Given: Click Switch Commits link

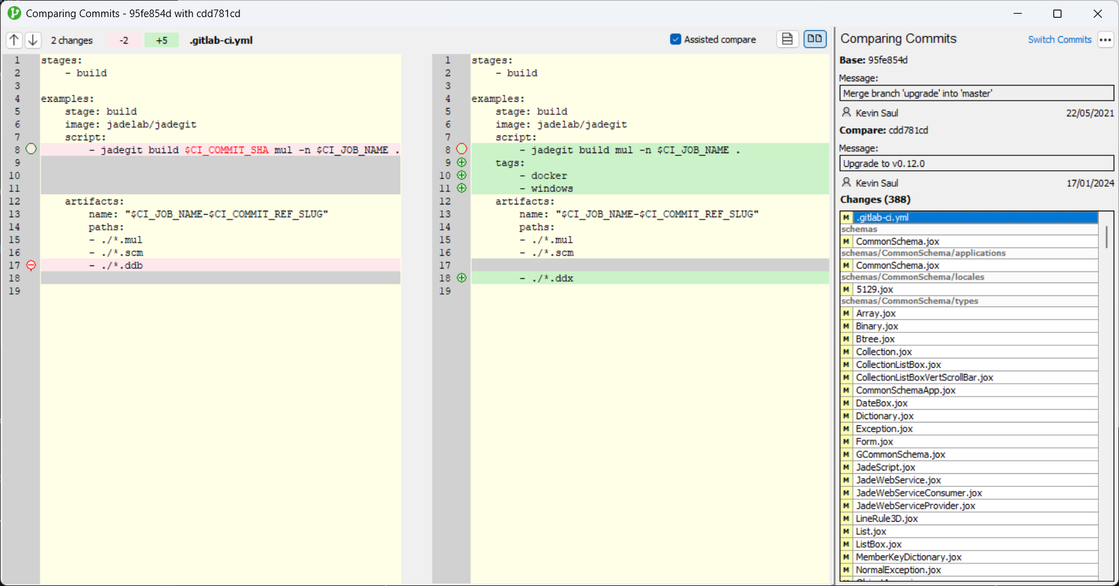Looking at the screenshot, I should pyautogui.click(x=1059, y=40).
